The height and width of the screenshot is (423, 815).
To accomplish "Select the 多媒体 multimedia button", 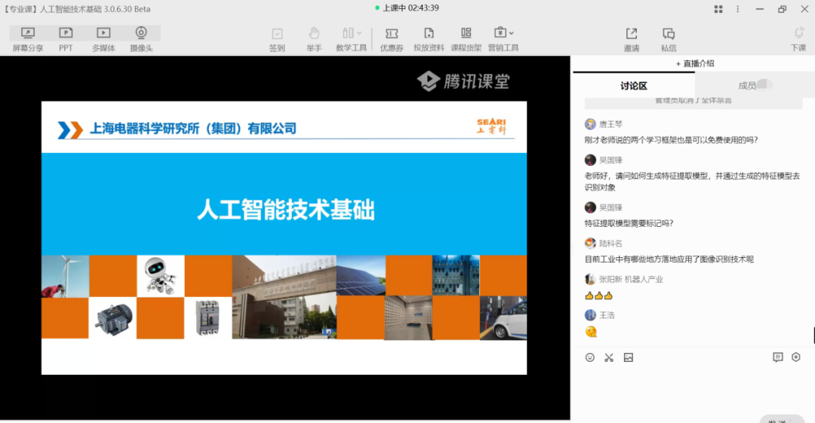I will [103, 38].
